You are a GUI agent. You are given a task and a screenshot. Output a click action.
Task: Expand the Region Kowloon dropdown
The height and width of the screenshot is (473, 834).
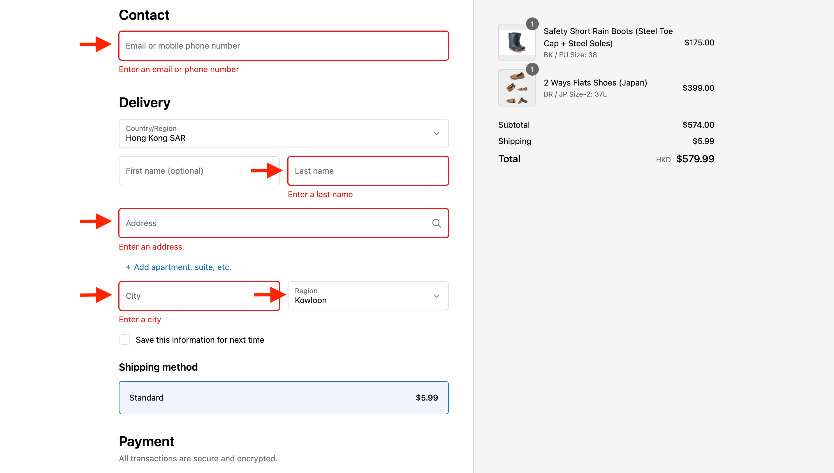coord(368,296)
